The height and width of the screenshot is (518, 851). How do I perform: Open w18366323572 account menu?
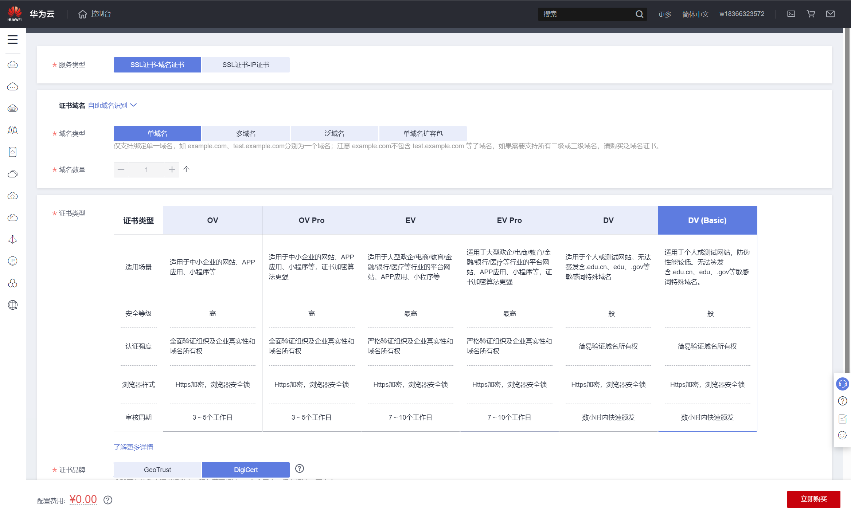coord(742,14)
